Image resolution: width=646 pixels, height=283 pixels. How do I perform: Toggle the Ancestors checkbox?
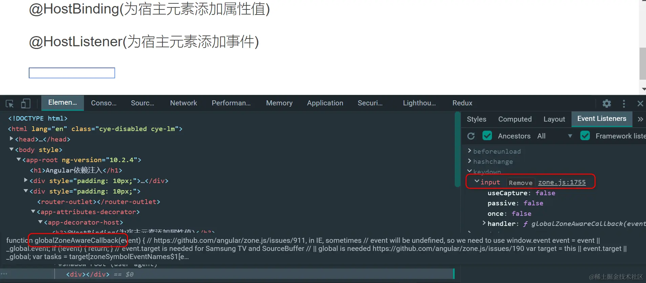point(487,136)
